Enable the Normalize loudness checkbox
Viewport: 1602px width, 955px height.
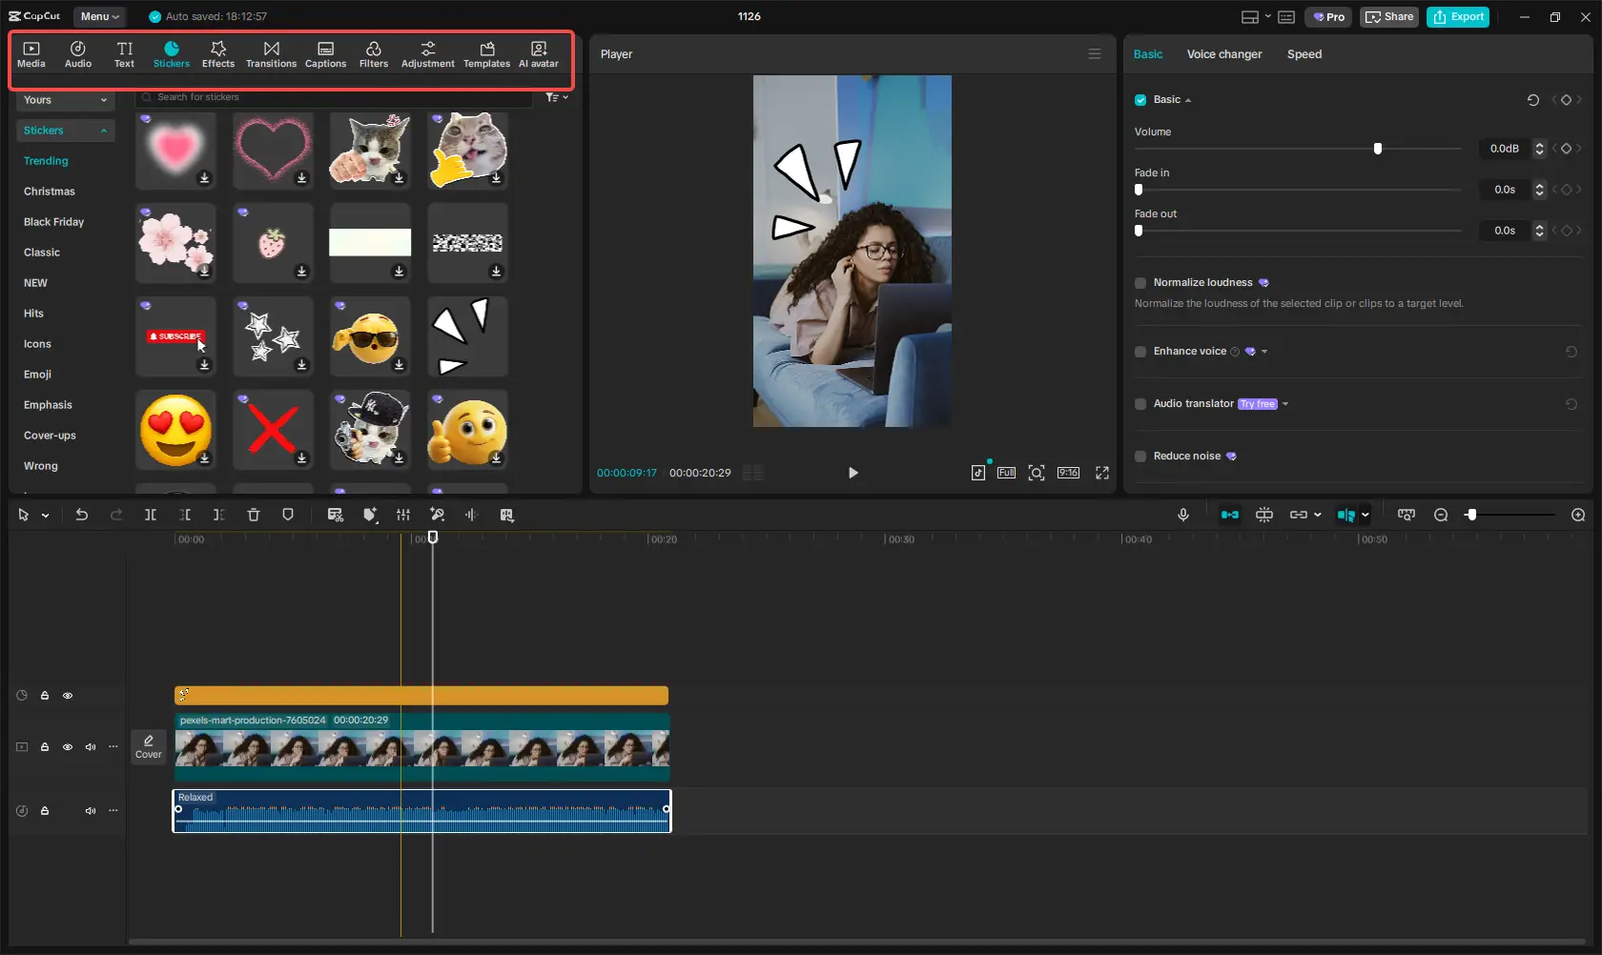click(x=1140, y=283)
